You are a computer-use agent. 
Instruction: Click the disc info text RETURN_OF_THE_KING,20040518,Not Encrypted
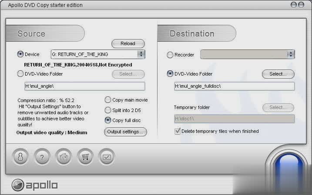point(78,65)
